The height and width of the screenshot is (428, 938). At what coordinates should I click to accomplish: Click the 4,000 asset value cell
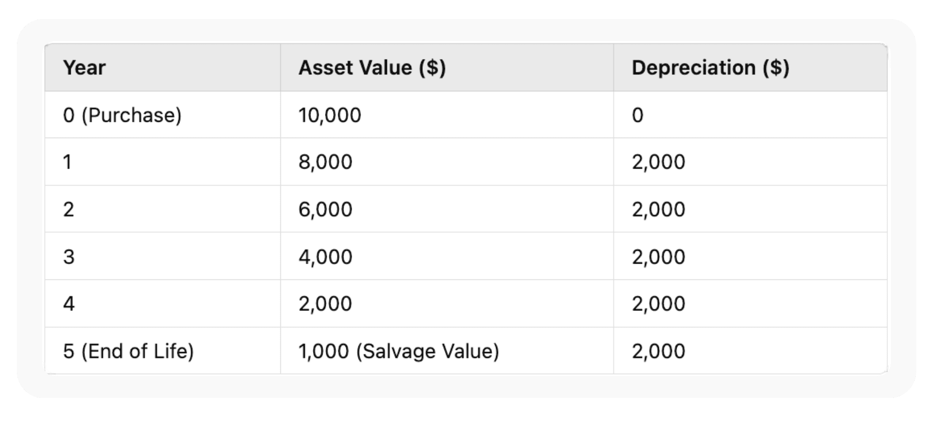point(325,257)
